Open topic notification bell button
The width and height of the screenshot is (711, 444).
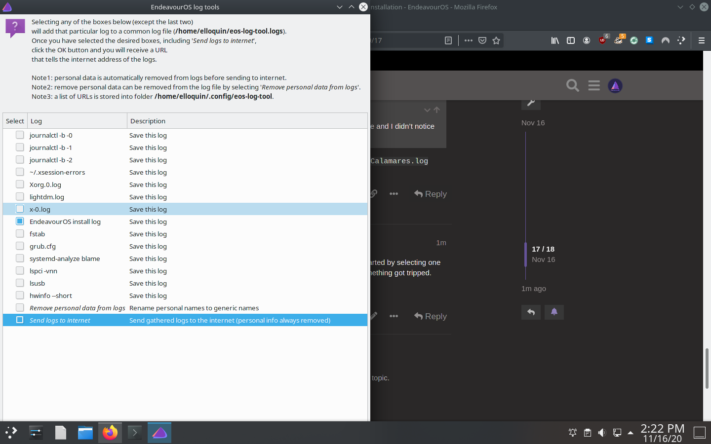(554, 312)
